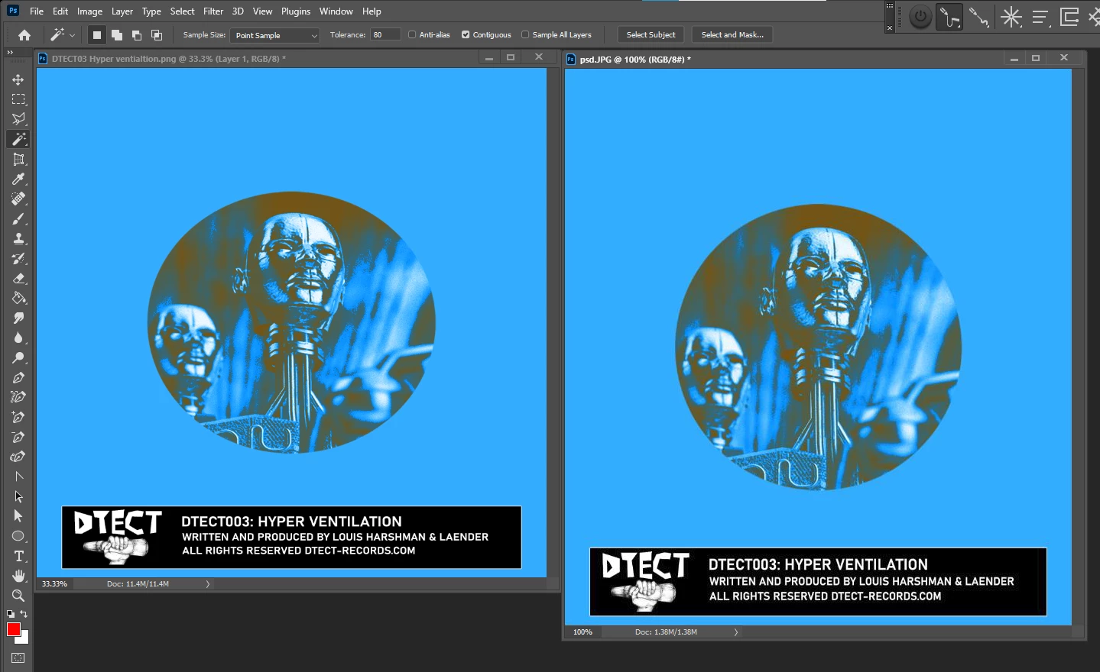Open the Plugins menu
Image resolution: width=1100 pixels, height=672 pixels.
296,11
